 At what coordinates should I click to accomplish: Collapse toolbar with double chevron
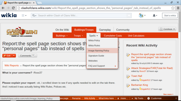(176, 98)
